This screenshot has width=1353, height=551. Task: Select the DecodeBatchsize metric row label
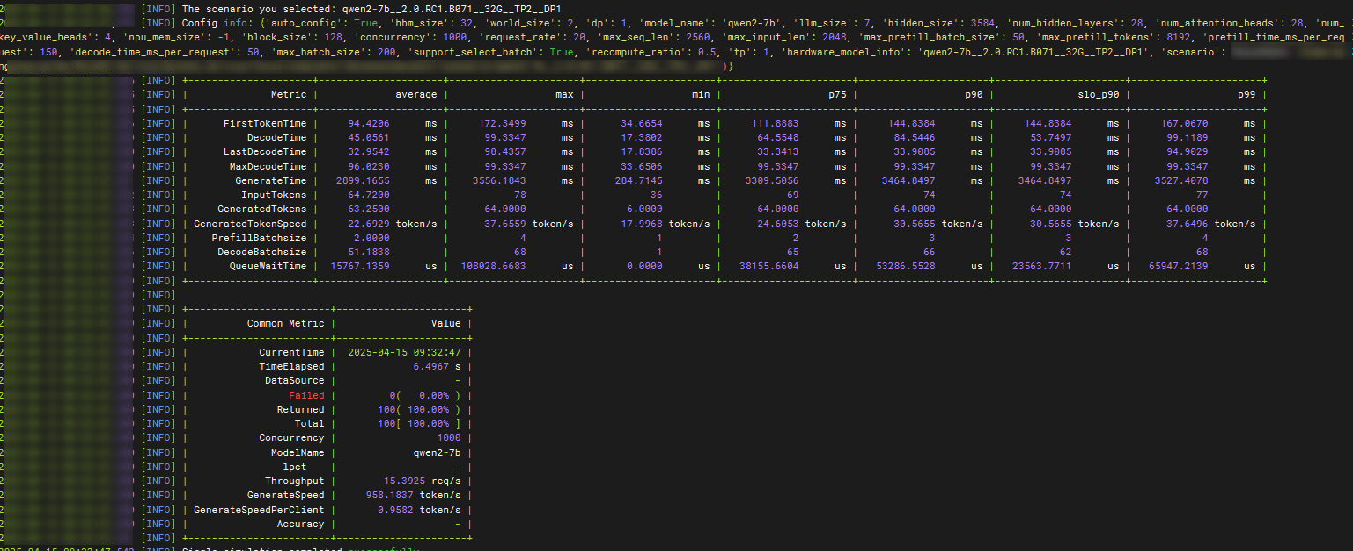tap(262, 252)
